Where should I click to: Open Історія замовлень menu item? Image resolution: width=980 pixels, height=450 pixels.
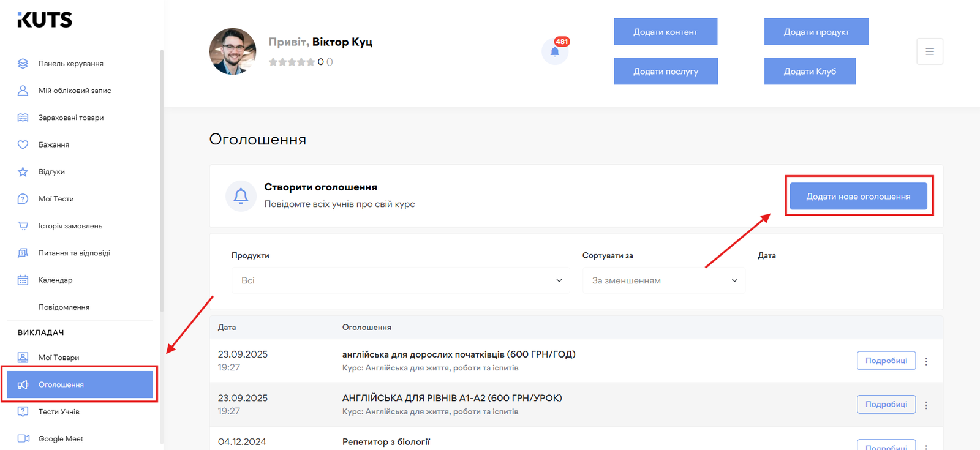(x=70, y=226)
